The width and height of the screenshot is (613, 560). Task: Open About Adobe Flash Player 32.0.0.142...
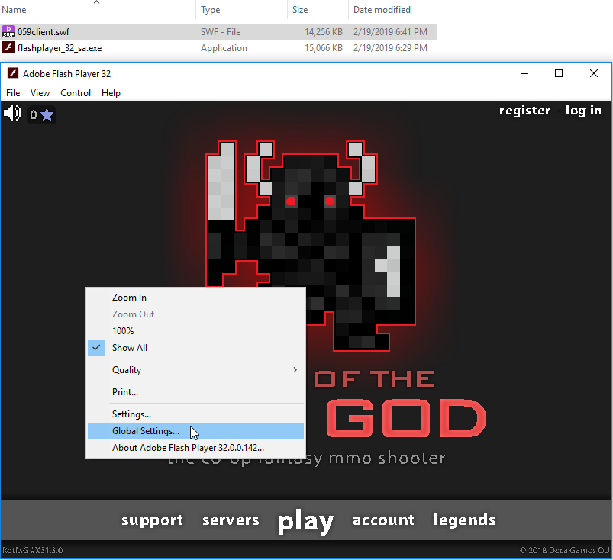pyautogui.click(x=195, y=448)
